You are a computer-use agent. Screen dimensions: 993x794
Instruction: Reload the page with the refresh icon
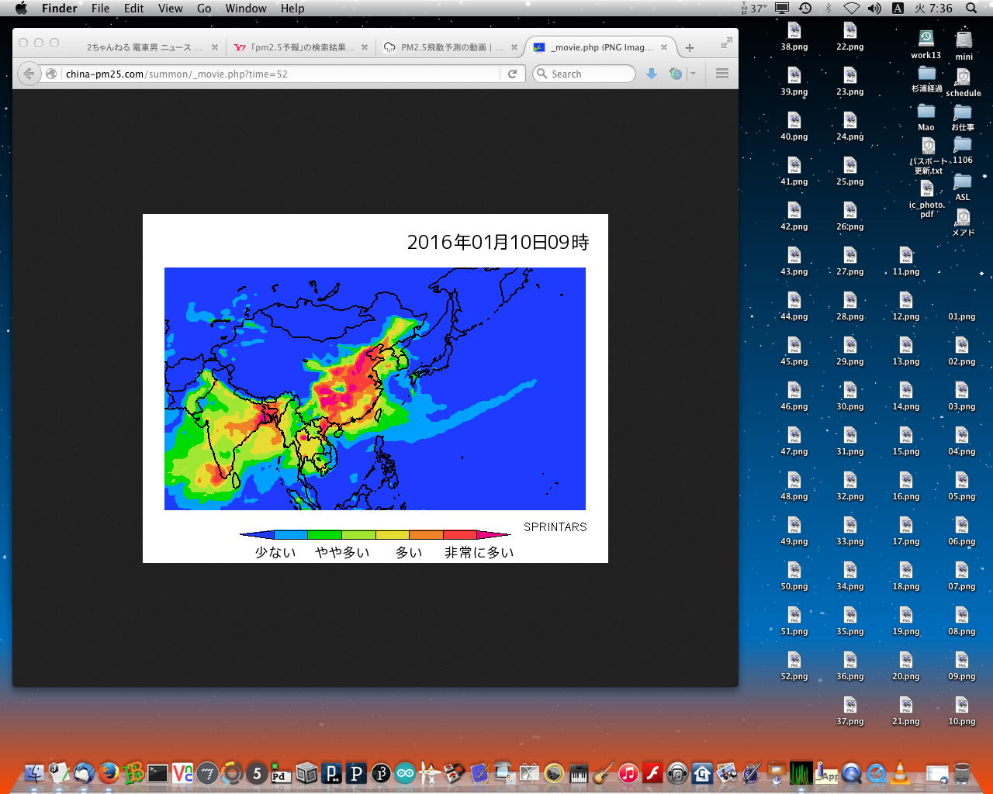[x=512, y=74]
